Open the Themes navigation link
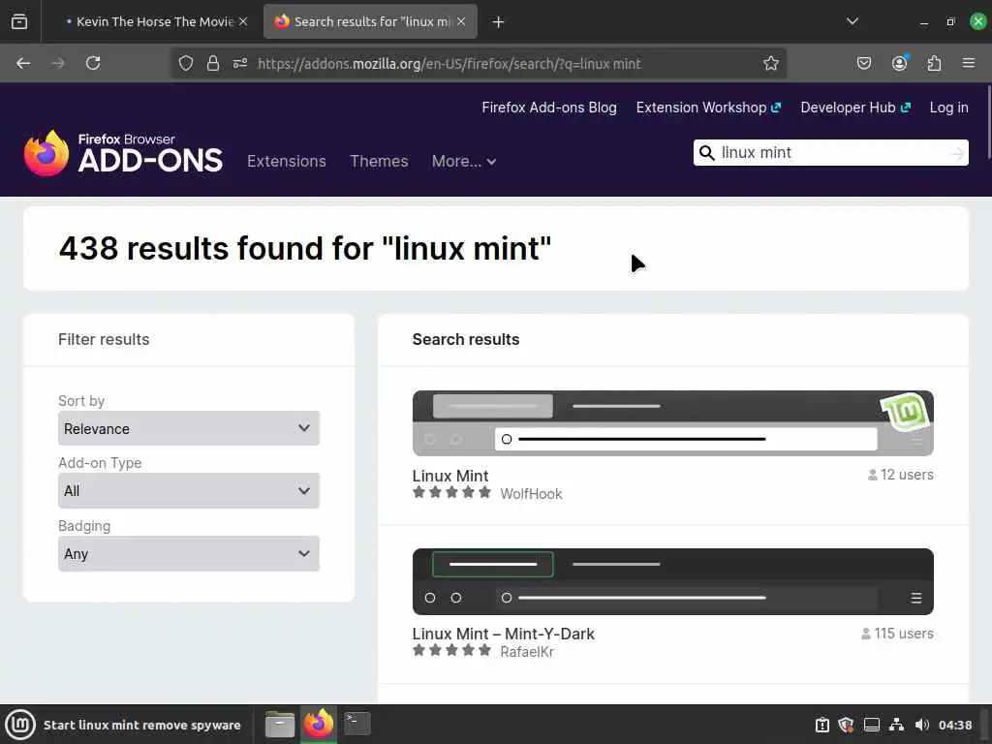Image resolution: width=992 pixels, height=744 pixels. [379, 162]
